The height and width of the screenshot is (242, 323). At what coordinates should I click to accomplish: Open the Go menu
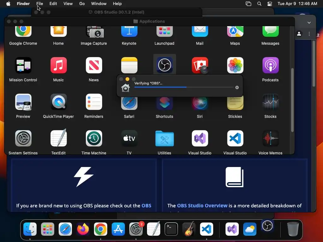click(x=82, y=4)
